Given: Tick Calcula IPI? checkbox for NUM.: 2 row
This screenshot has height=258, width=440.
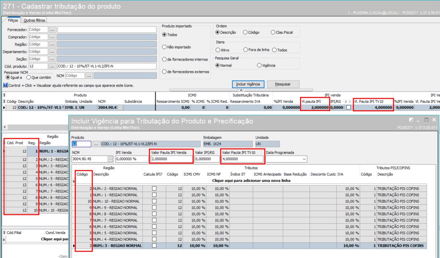Looking at the screenshot, I should 154,189.
